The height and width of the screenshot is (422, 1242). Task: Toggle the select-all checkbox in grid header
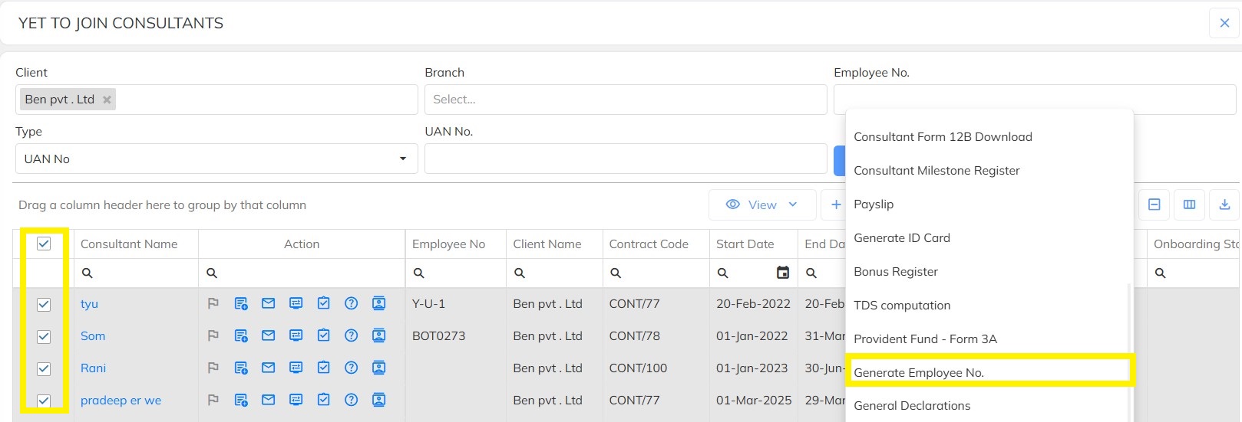pyautogui.click(x=44, y=244)
